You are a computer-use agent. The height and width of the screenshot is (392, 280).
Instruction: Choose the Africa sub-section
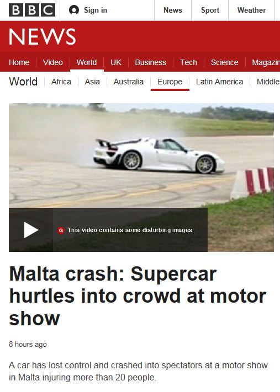(61, 82)
